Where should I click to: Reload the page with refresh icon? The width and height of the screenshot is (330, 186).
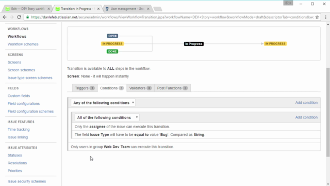pos(19,17)
